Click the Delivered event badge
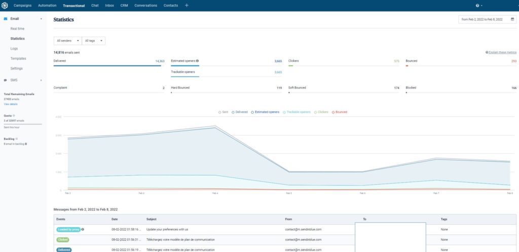Image resolution: width=519 pixels, height=252 pixels. point(64,249)
